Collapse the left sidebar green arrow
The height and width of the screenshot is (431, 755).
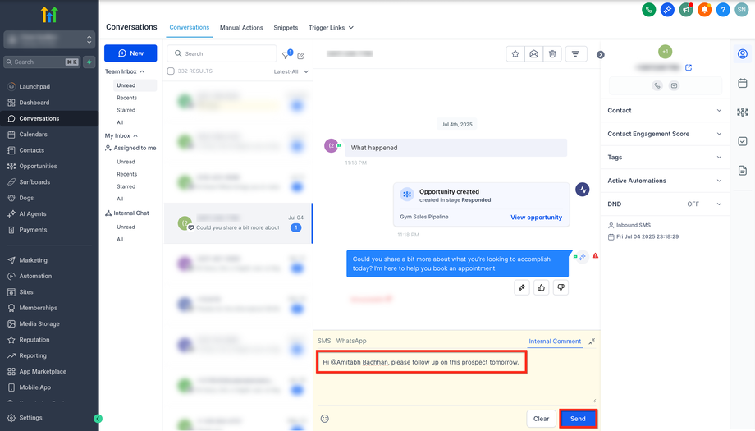[x=98, y=419]
